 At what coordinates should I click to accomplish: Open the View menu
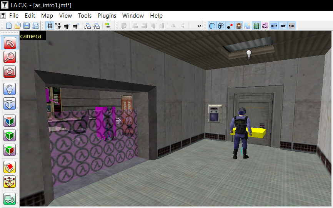pos(65,16)
